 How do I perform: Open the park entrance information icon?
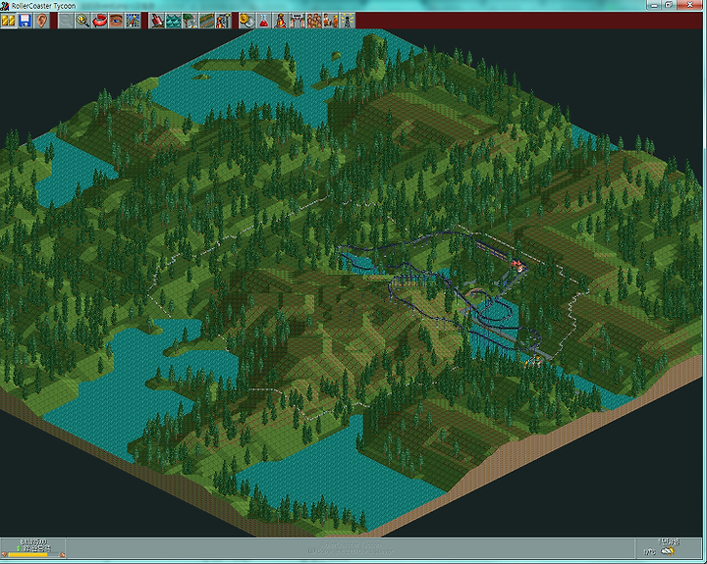(x=298, y=21)
